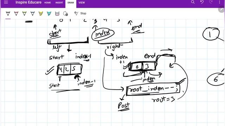Select the red pen tool
Image resolution: width=225 pixels, height=126 pixels.
[16, 14]
